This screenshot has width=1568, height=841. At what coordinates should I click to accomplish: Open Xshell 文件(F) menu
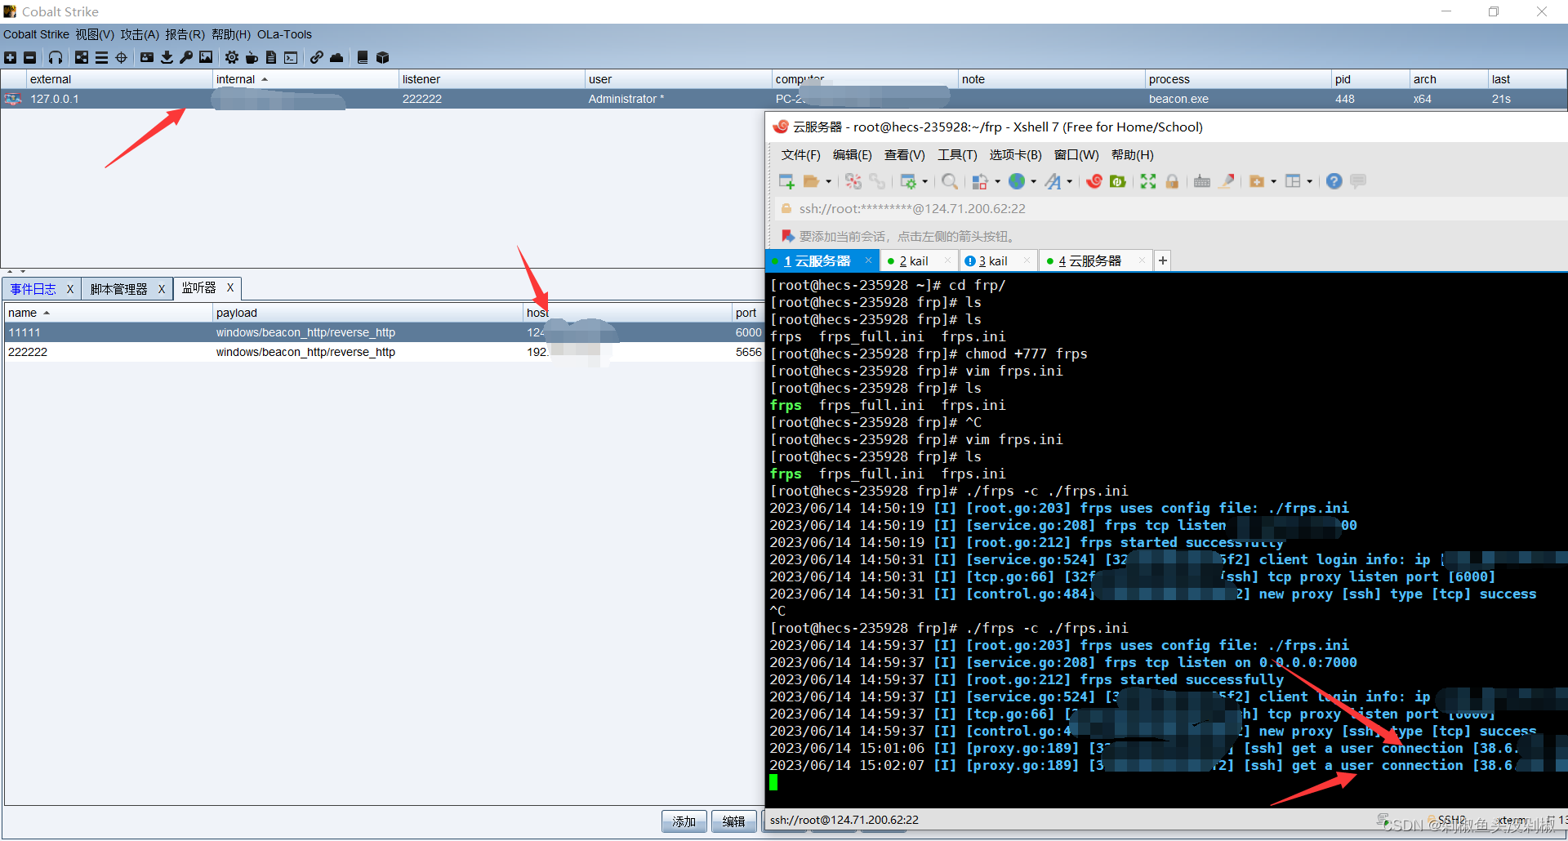coord(800,155)
